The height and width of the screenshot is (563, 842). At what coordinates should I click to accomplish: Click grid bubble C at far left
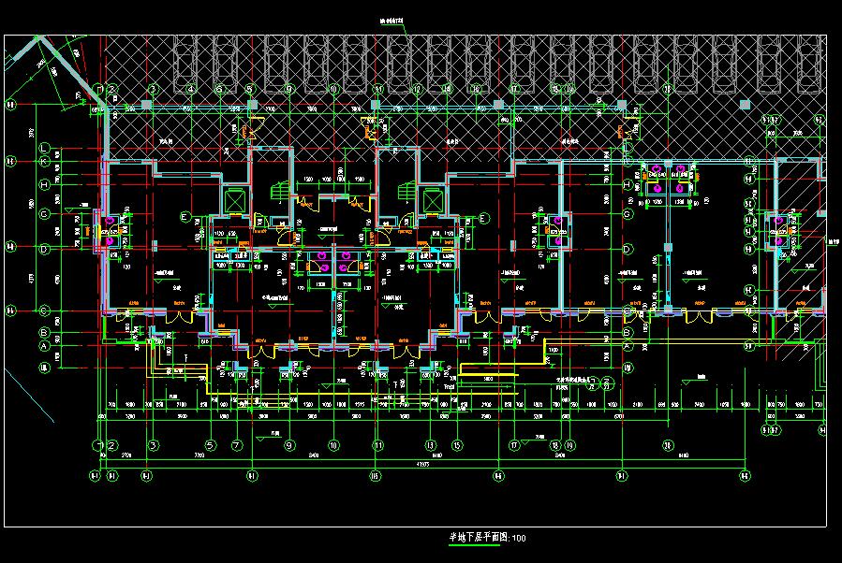pos(44,310)
